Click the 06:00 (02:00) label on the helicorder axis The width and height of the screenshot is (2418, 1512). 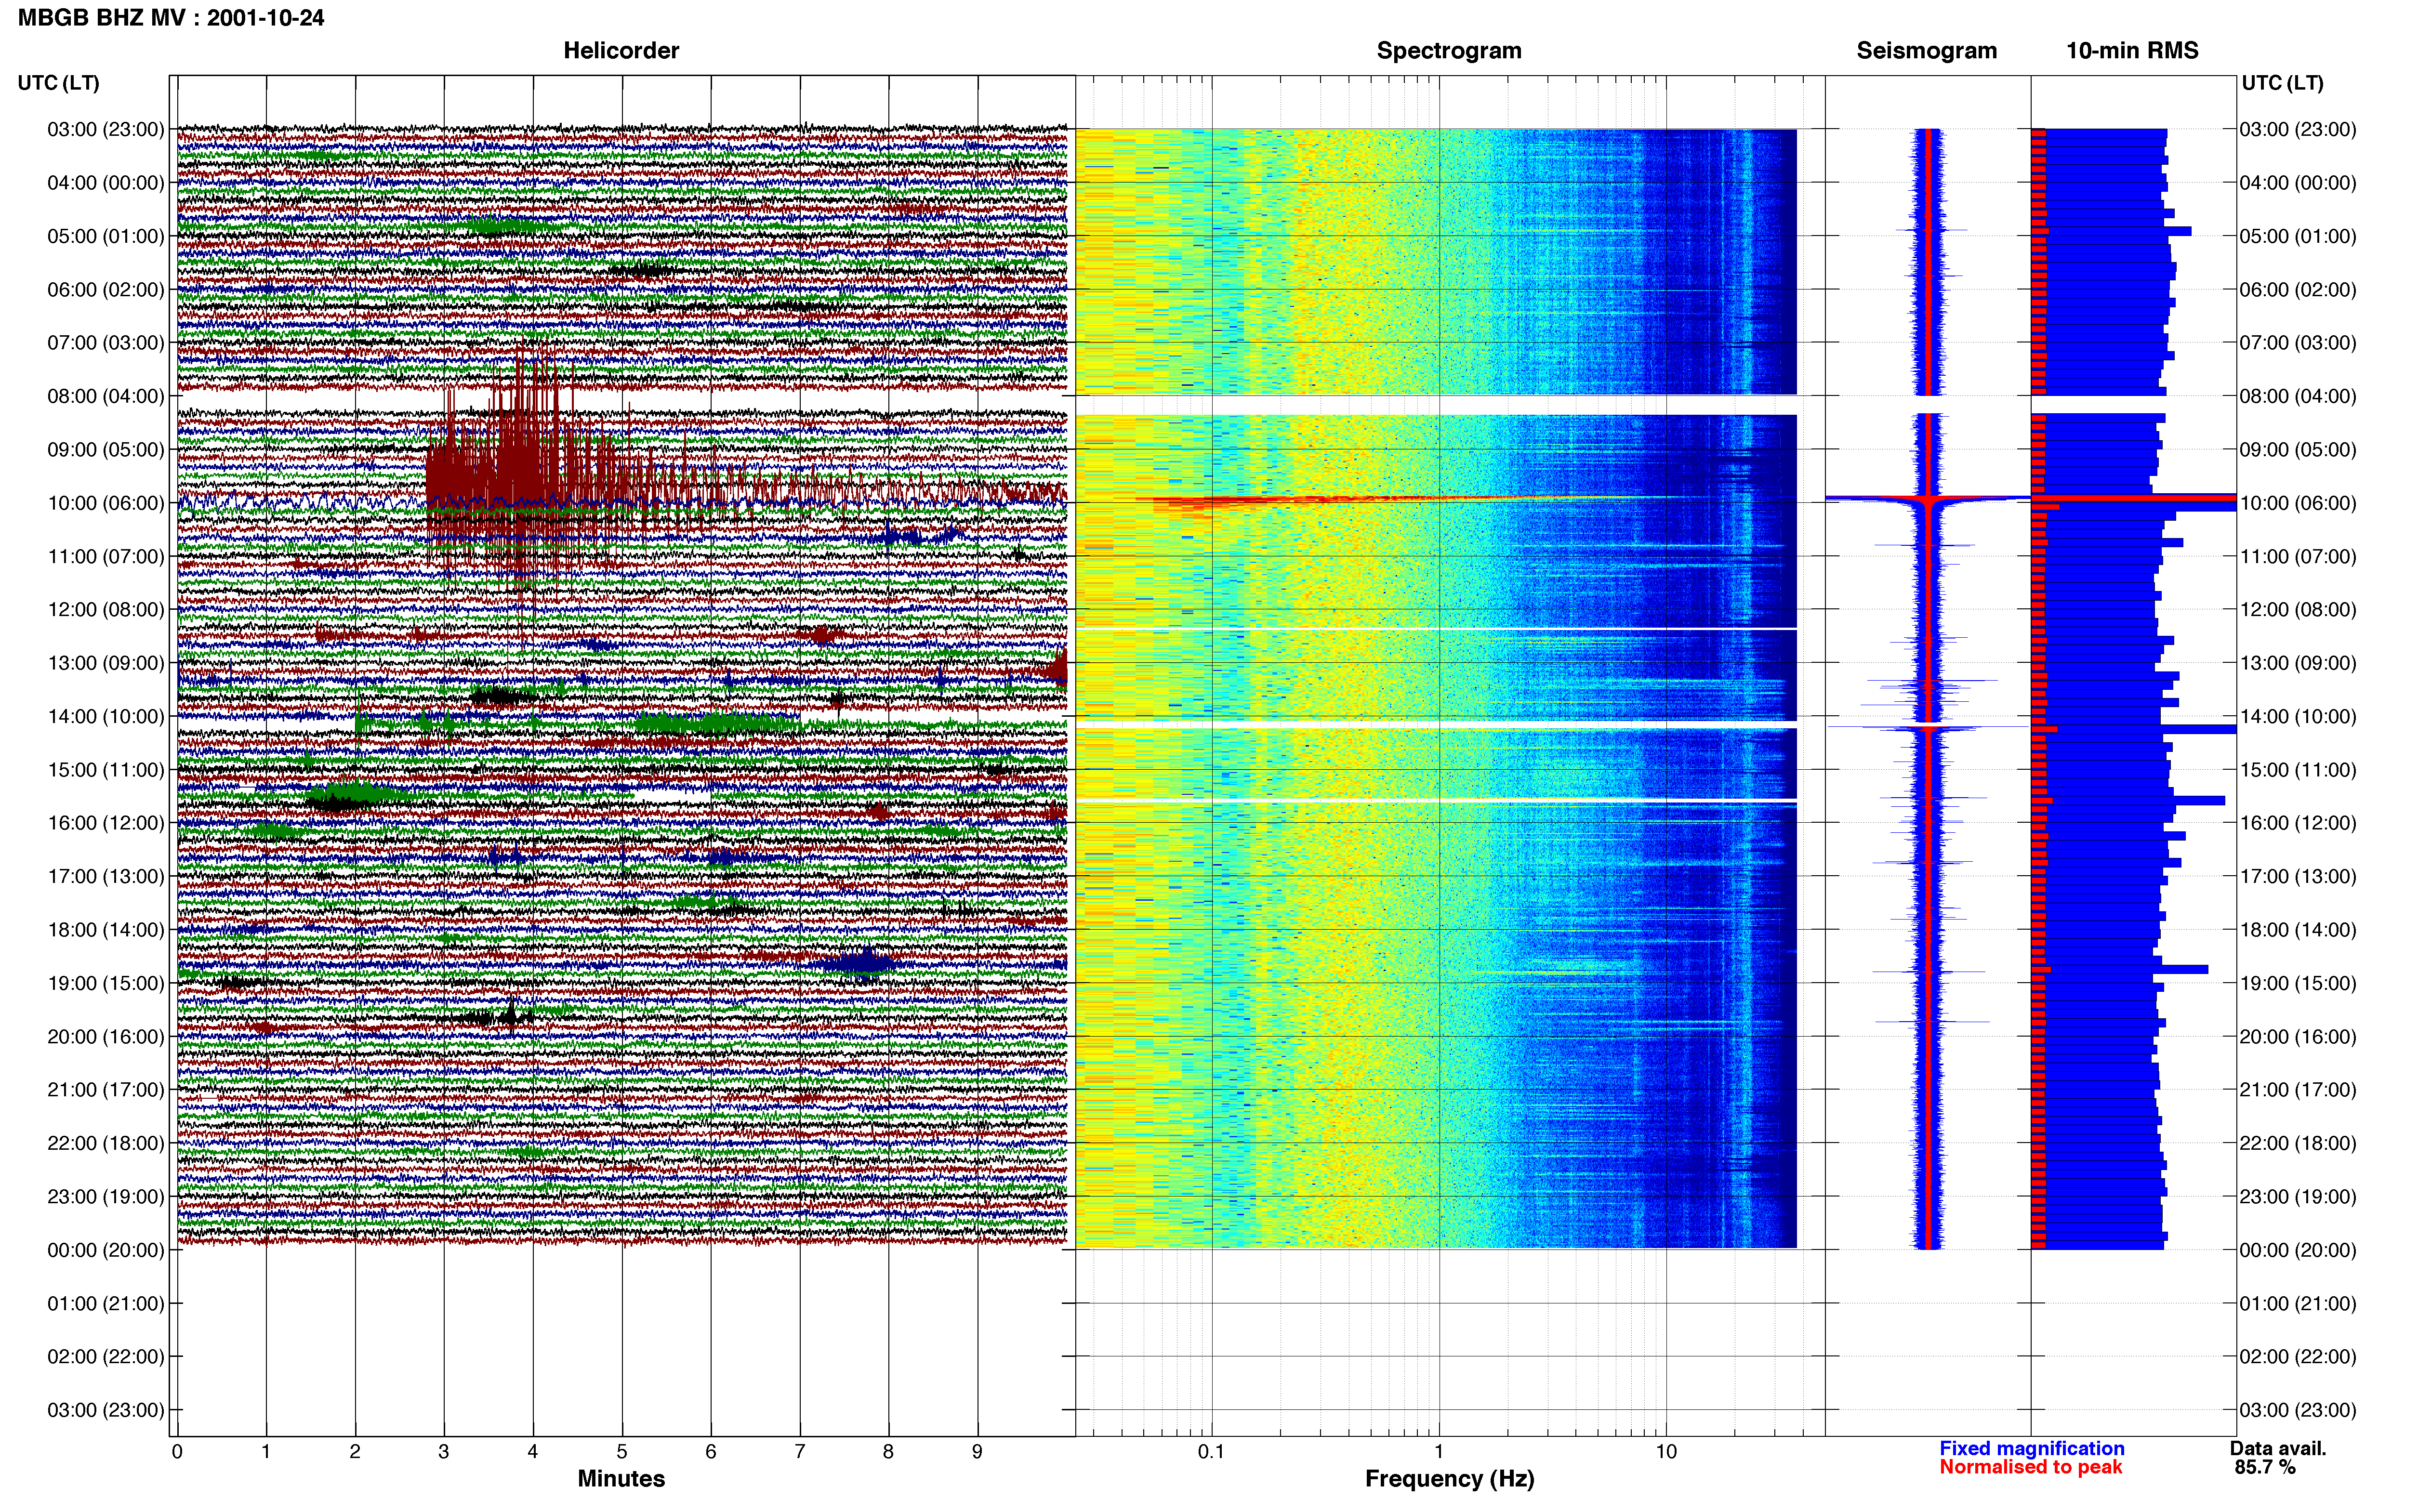tap(105, 290)
